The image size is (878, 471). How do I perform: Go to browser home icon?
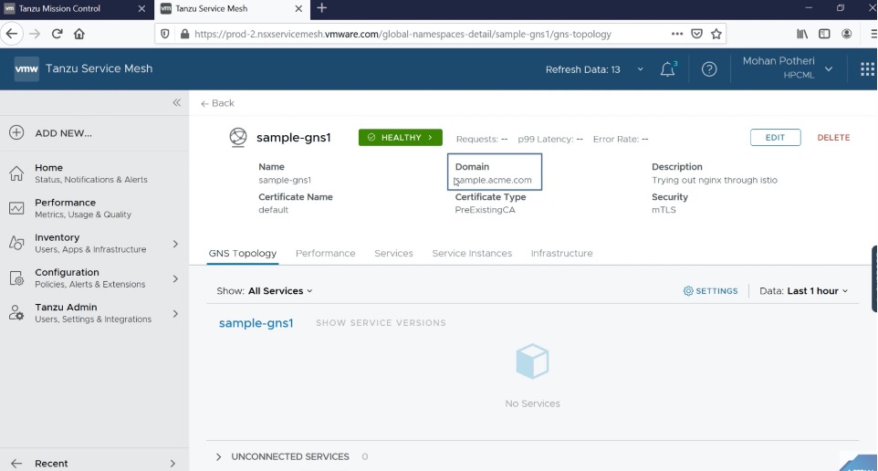click(79, 34)
